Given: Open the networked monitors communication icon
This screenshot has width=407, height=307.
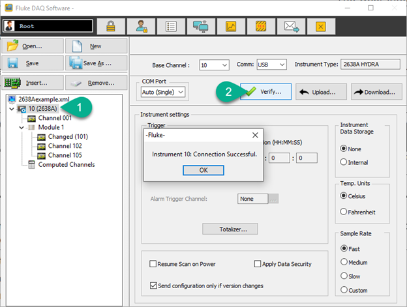Looking at the screenshot, I should coord(201,27).
